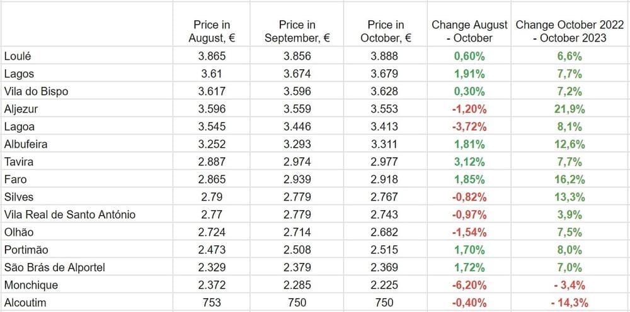Select Olhão's -1,54% change cell
Image resolution: width=630 pixels, height=312 pixels.
pos(469,232)
